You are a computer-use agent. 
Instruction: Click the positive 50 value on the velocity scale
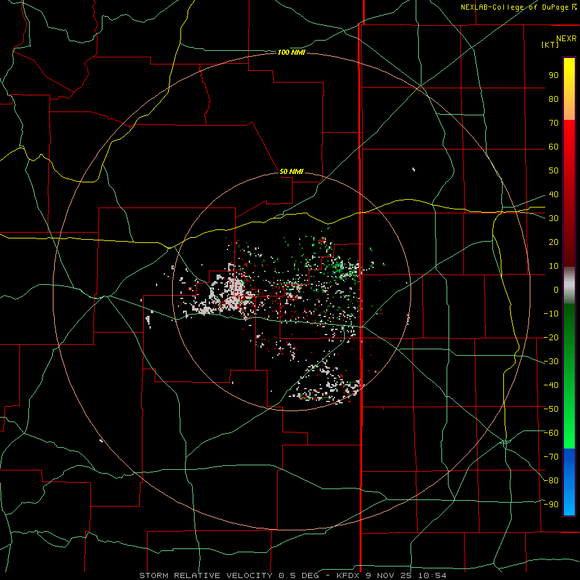coord(554,171)
